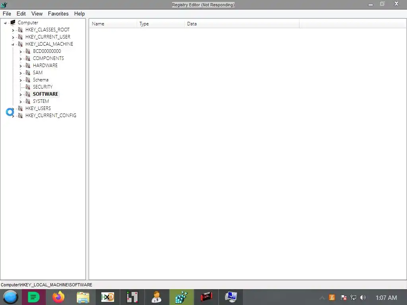Image resolution: width=407 pixels, height=305 pixels.
Task: Click the SYSTEM folder icon
Action: coord(28,101)
